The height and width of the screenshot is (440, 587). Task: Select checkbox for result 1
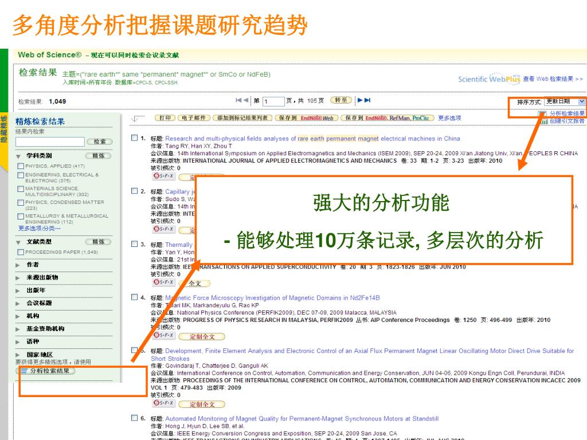tap(134, 138)
